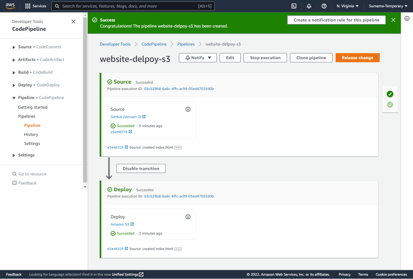Click Clone pipeline button
Screen dimensions: 413x279
tap(311, 58)
